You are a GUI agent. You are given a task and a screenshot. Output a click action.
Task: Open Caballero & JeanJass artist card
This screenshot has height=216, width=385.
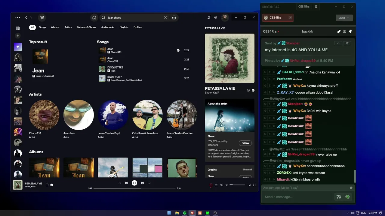pyautogui.click(x=147, y=119)
